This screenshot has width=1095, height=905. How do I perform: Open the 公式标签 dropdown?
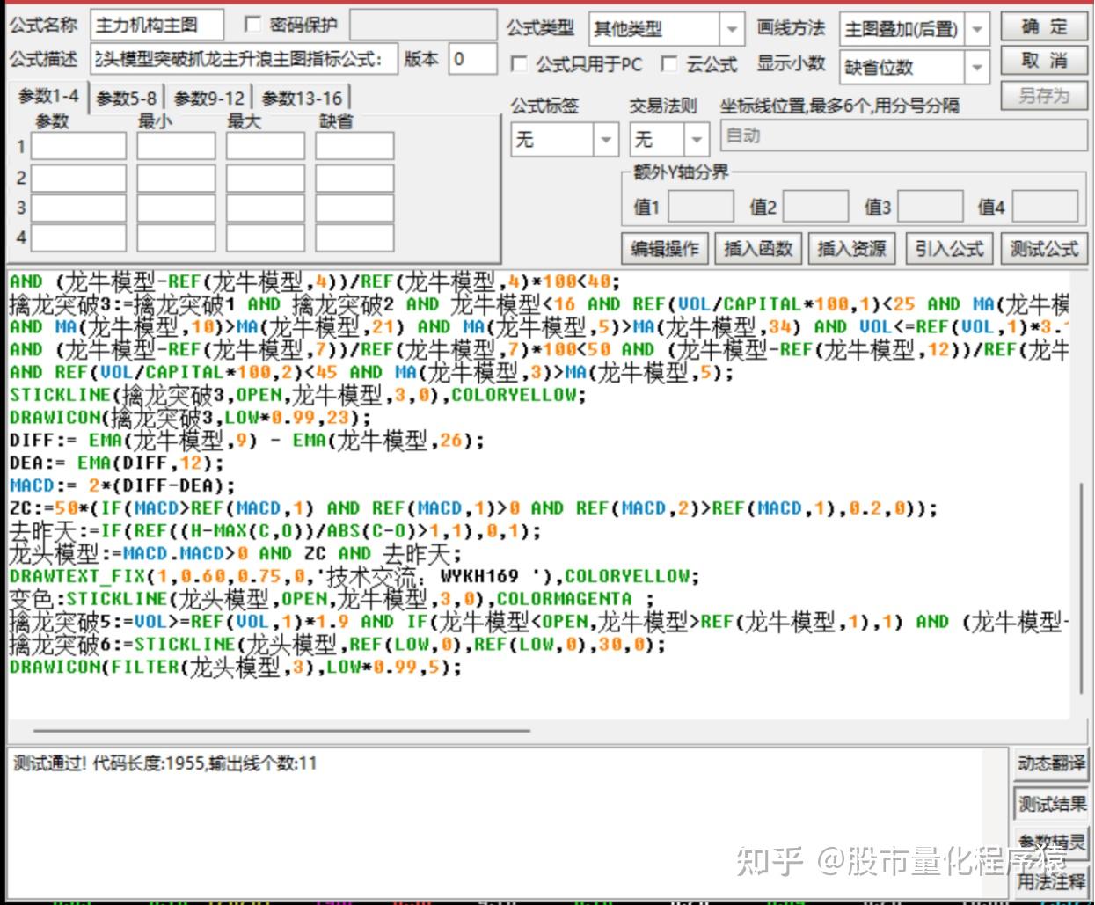point(606,139)
